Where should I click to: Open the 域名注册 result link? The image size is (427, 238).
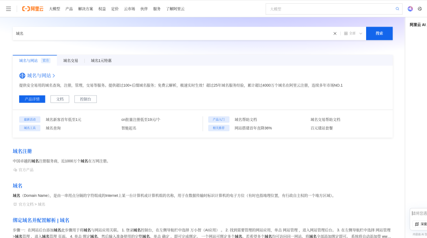click(x=23, y=151)
